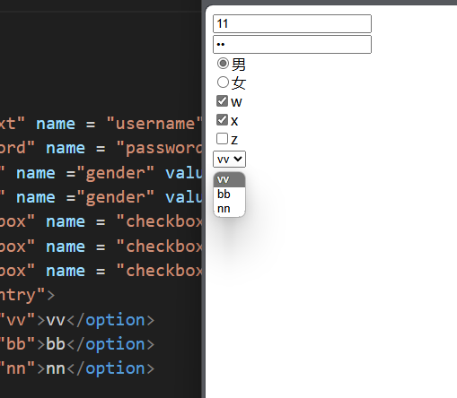Click bb option text in code

[56, 344]
